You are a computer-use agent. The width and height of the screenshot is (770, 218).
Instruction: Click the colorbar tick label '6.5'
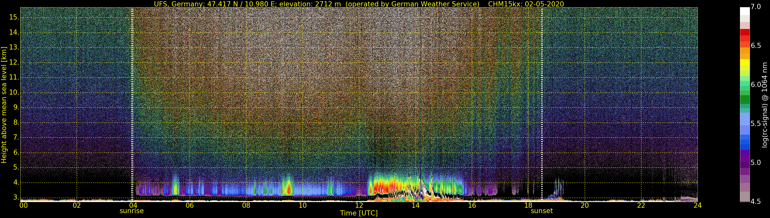[x=756, y=45]
